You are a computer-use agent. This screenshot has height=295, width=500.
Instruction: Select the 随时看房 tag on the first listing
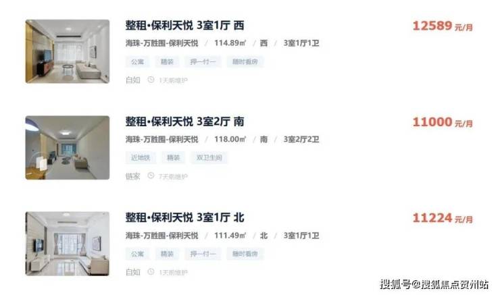(x=245, y=62)
